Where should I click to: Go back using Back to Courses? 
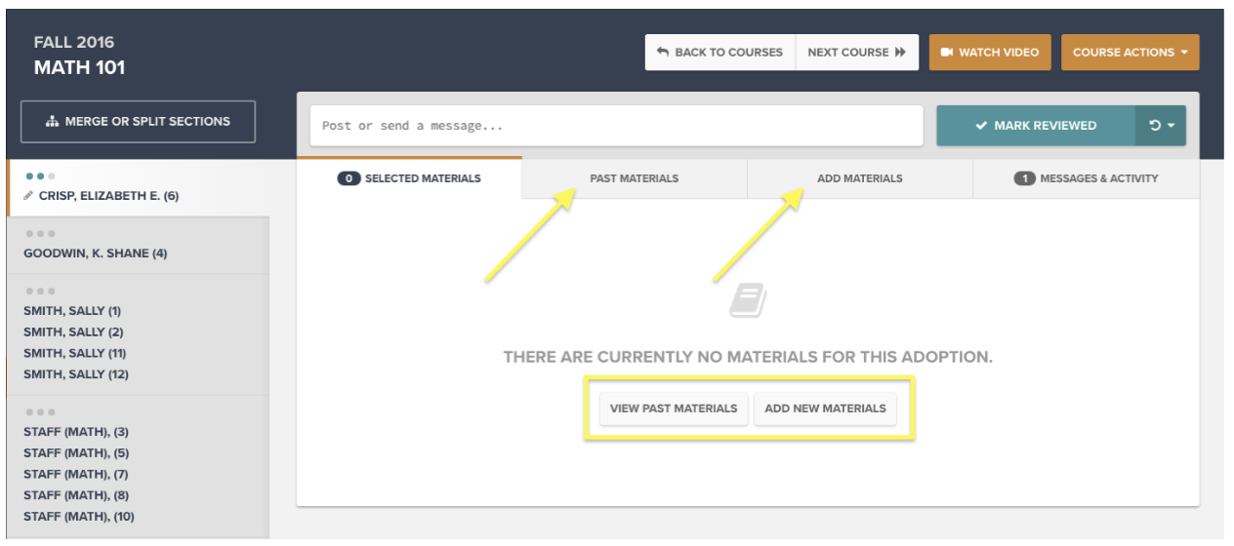click(x=720, y=53)
